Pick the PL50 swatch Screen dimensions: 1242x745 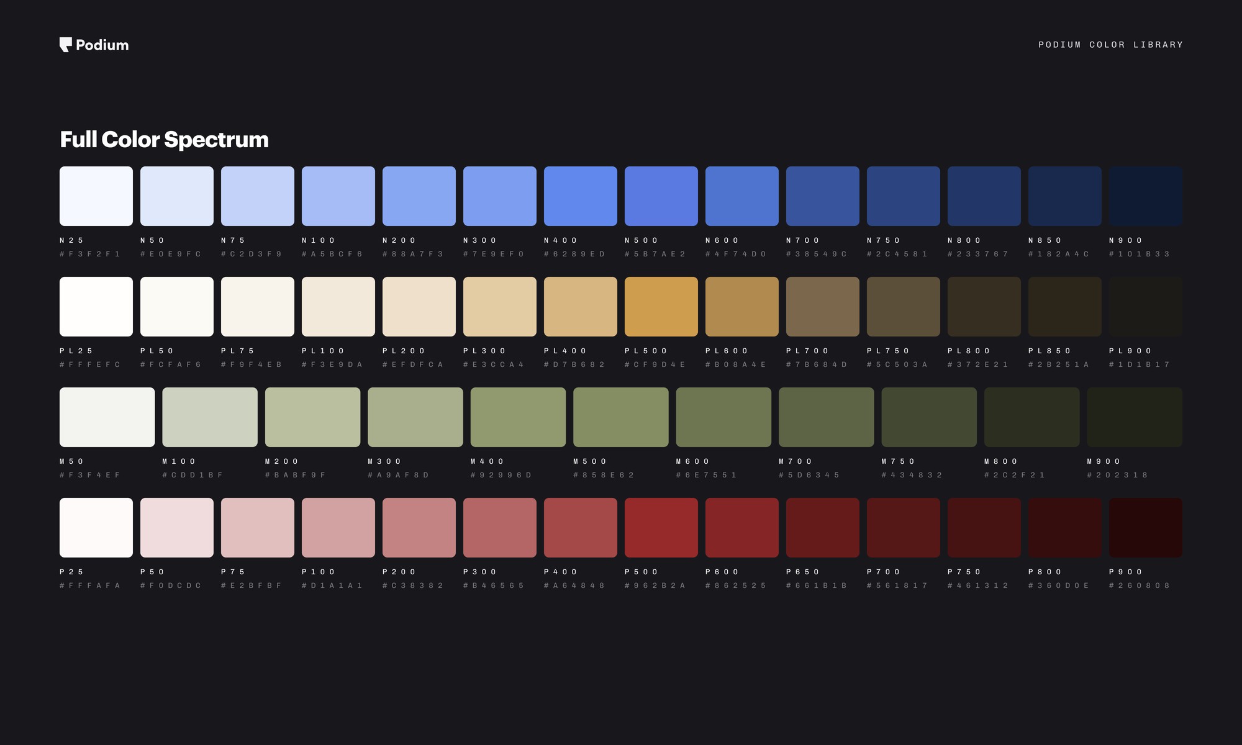[177, 307]
